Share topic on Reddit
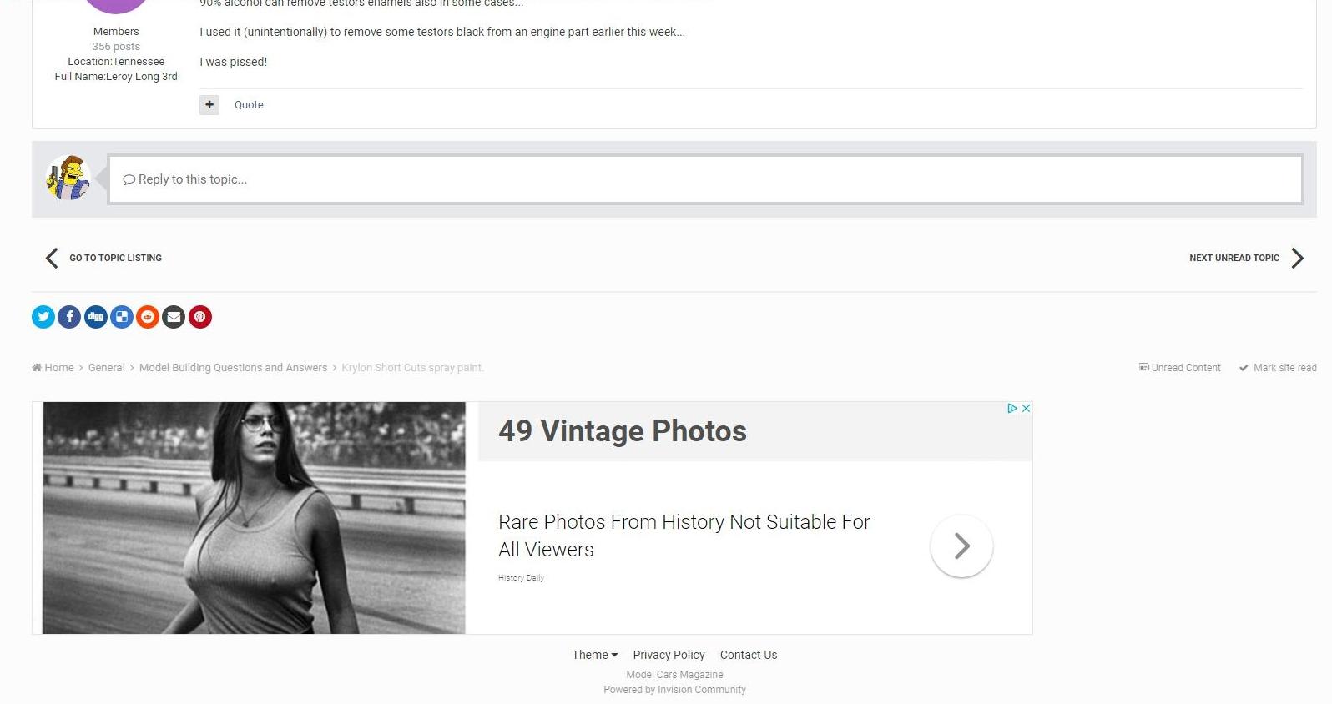The image size is (1332, 704). point(148,317)
